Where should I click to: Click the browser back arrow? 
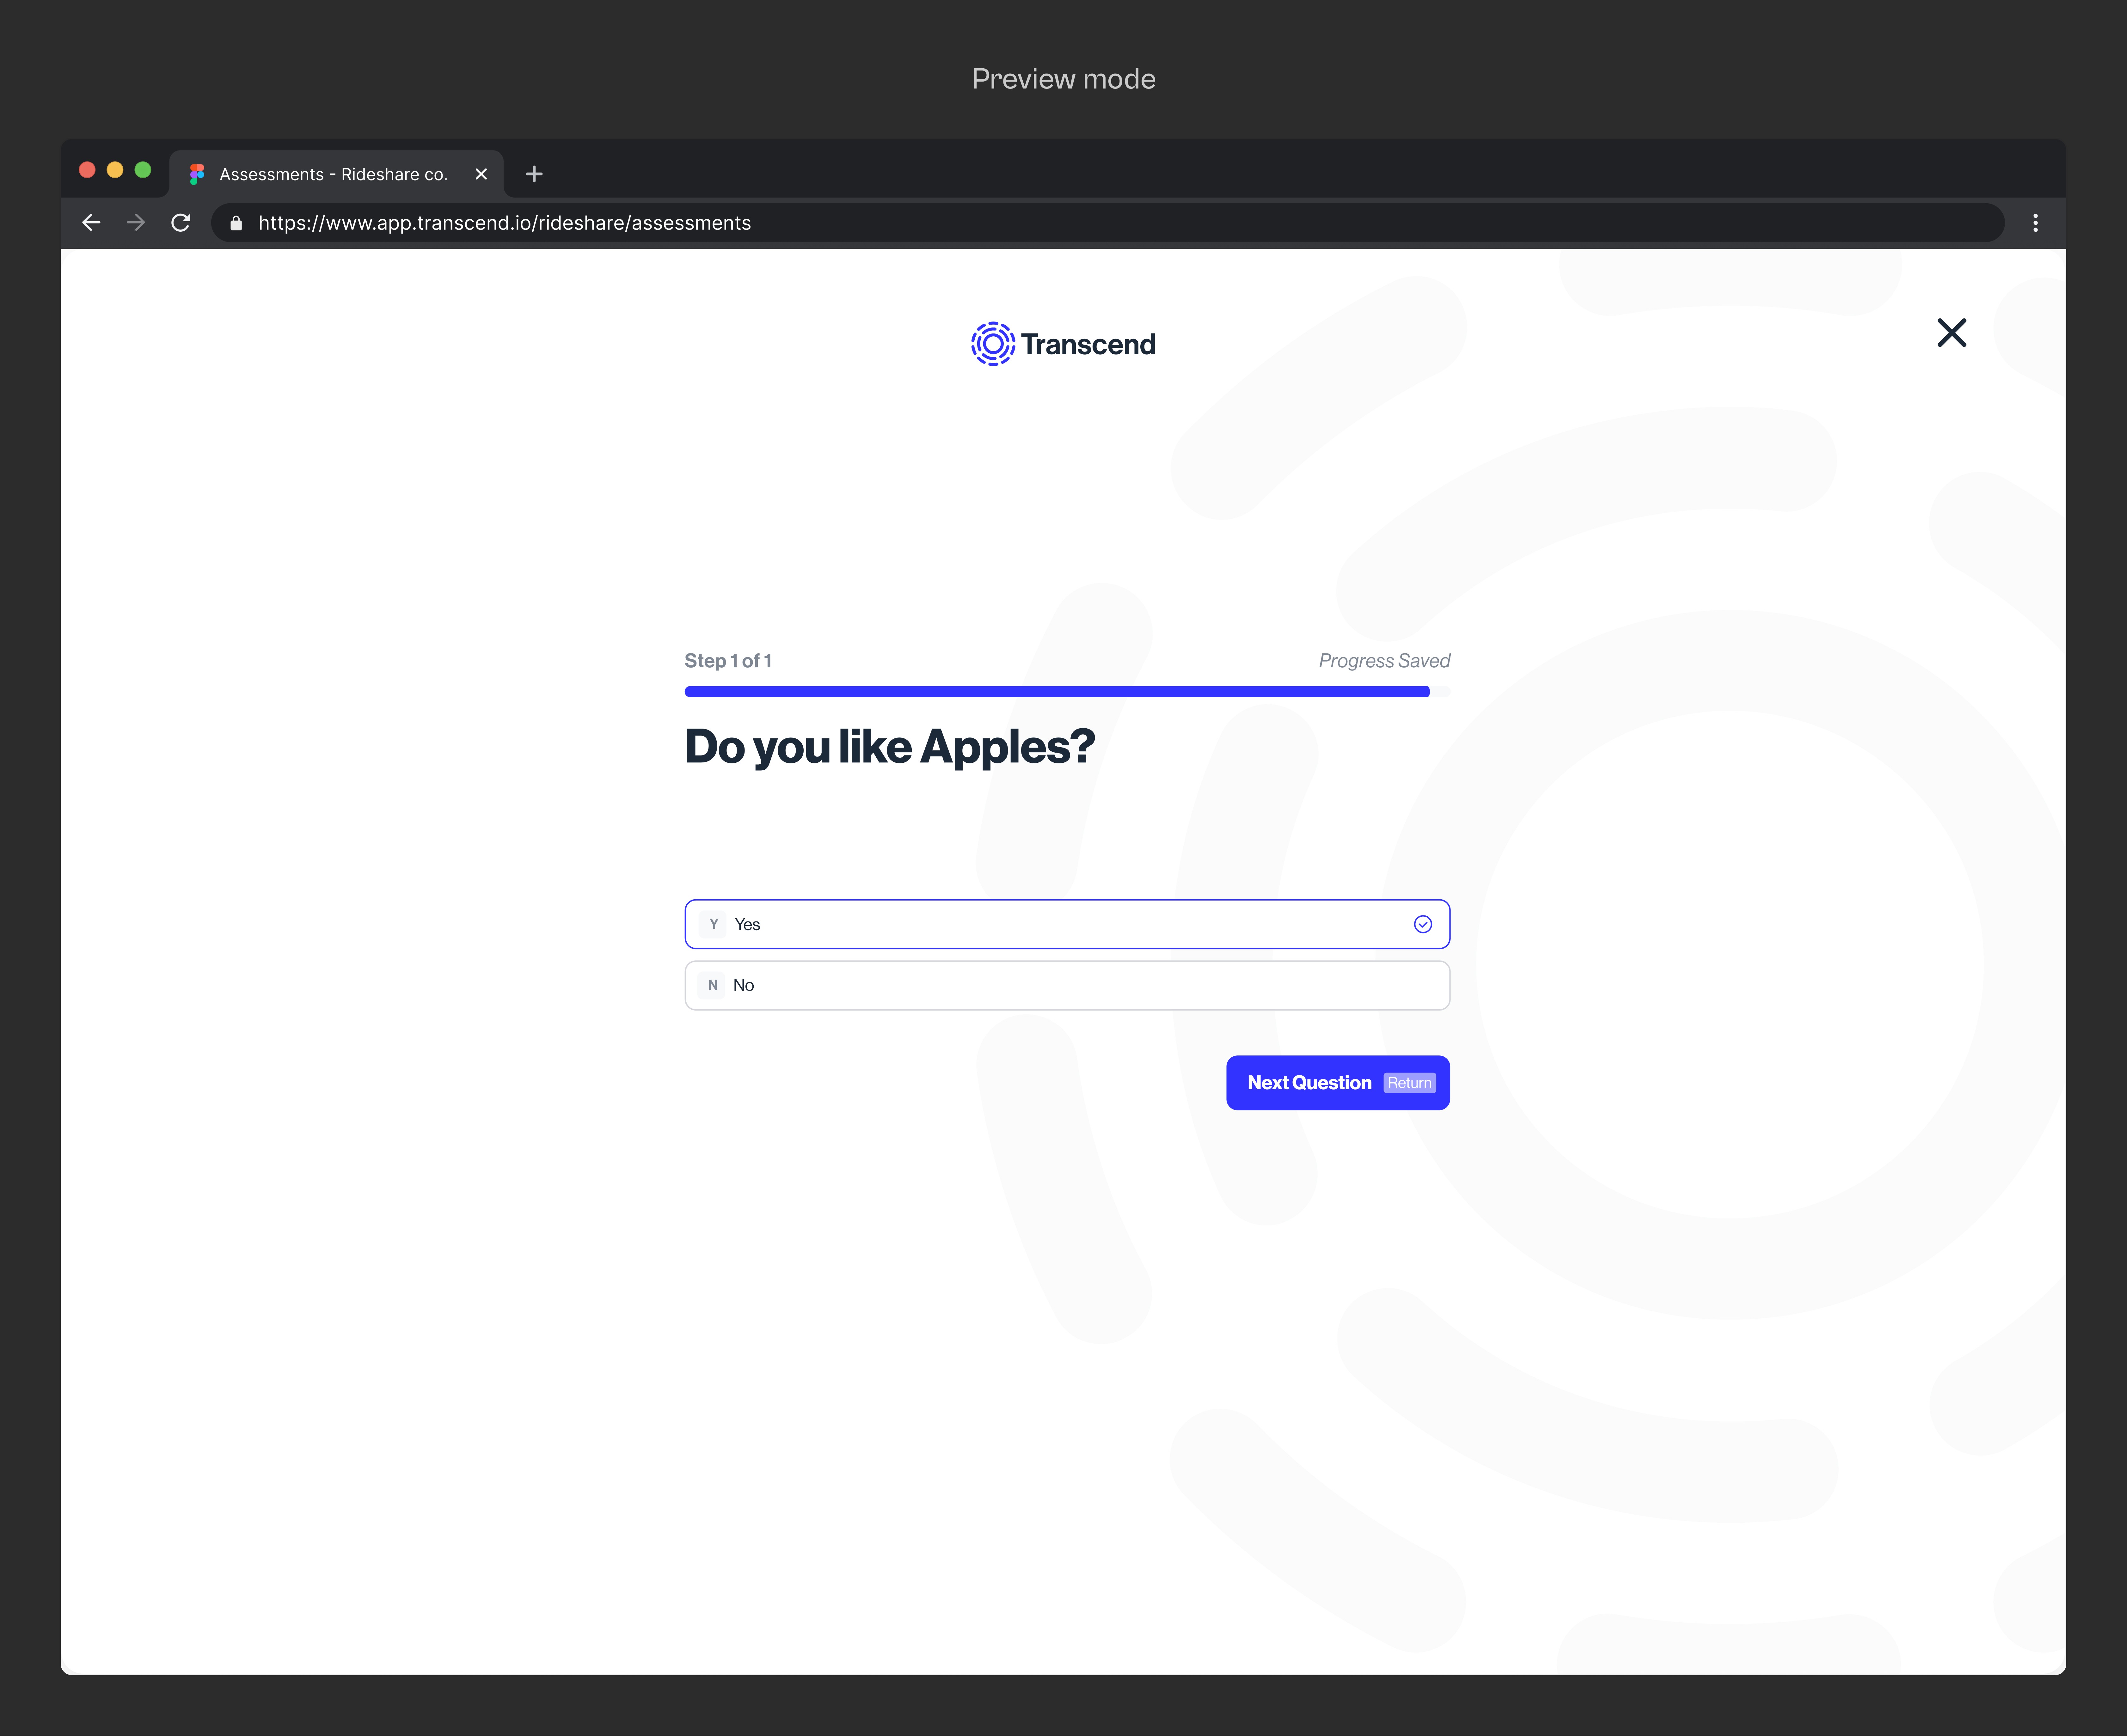pyautogui.click(x=91, y=223)
